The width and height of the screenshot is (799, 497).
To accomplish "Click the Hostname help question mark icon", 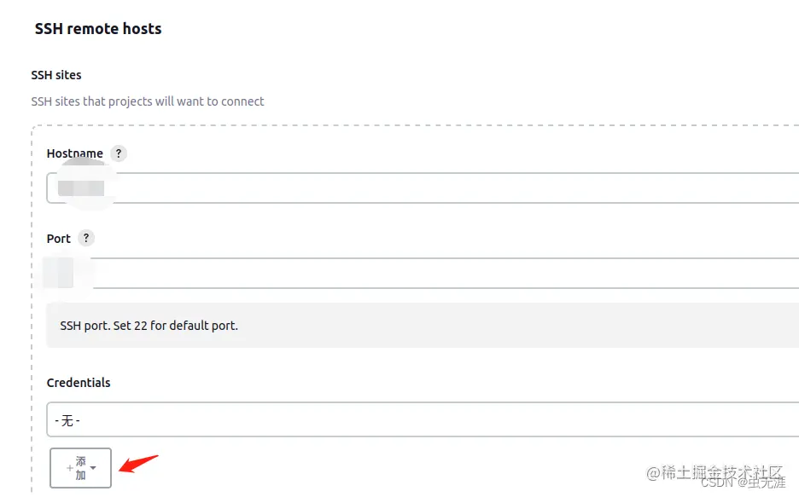I will [x=119, y=153].
